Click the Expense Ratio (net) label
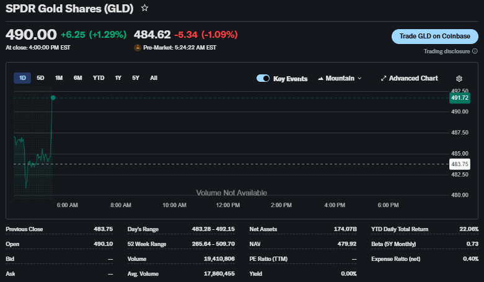This screenshot has width=484, height=282. 397,258
